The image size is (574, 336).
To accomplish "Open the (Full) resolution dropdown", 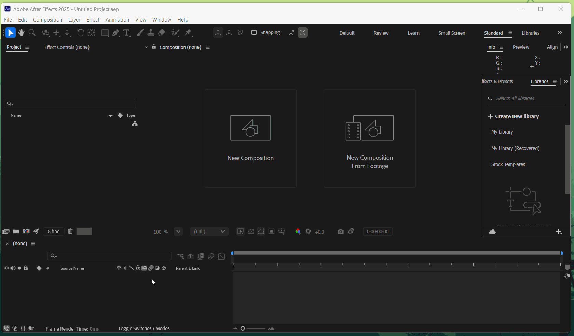I will tap(209, 232).
